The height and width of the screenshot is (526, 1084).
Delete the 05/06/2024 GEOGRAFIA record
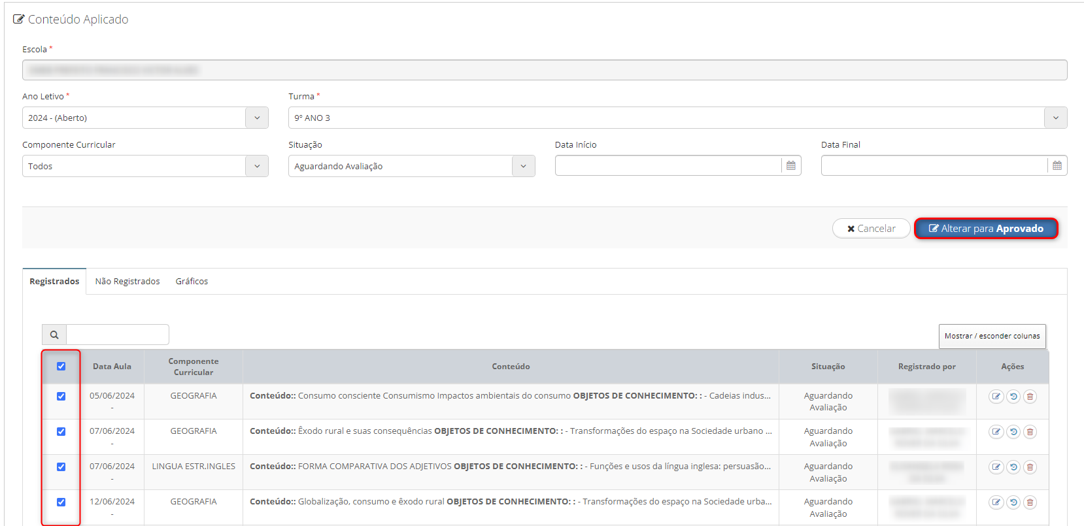pyautogui.click(x=1030, y=397)
